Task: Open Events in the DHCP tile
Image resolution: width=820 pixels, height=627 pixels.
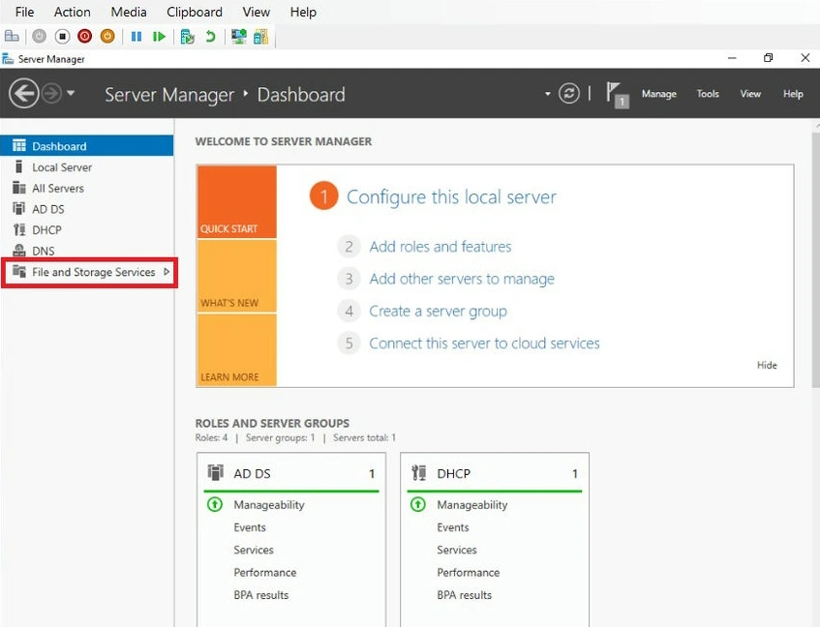Action: point(453,527)
